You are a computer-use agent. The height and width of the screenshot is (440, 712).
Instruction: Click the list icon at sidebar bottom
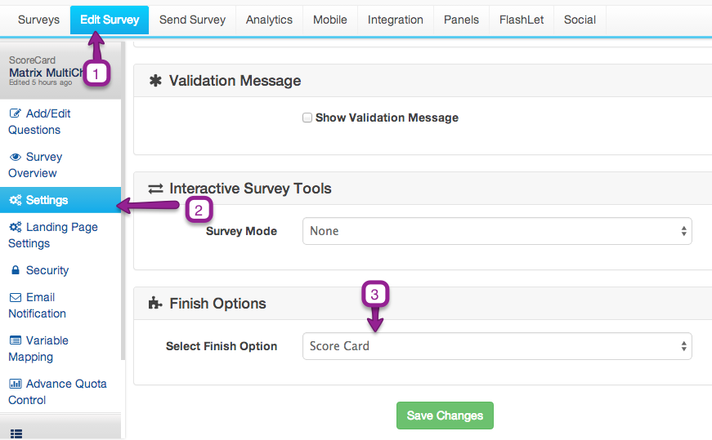pos(16,434)
